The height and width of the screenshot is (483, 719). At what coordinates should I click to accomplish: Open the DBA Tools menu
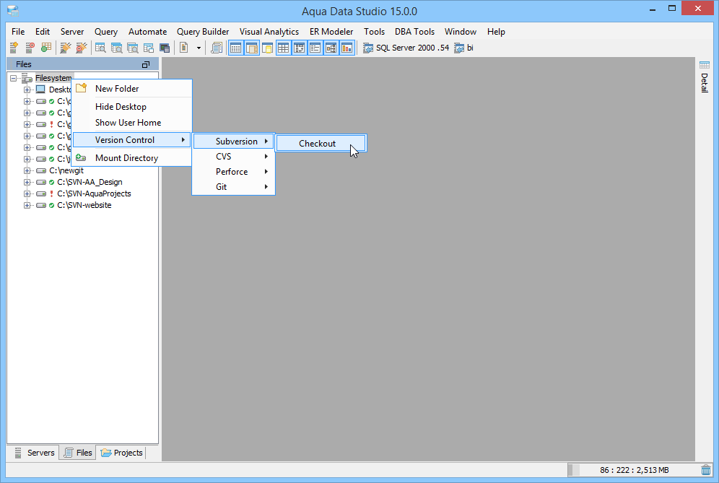[x=414, y=32]
